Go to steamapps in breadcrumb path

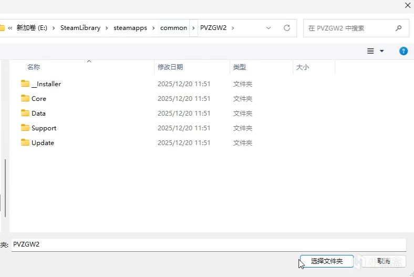130,28
